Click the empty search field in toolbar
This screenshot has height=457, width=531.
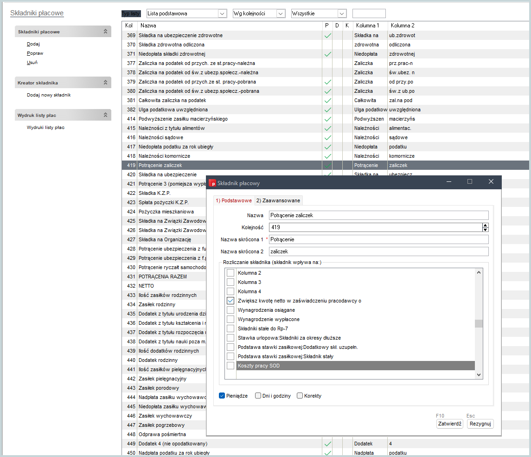[369, 13]
